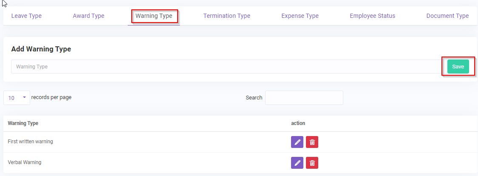478x176 pixels.
Task: Open the records per page dropdown
Action: coord(17,98)
